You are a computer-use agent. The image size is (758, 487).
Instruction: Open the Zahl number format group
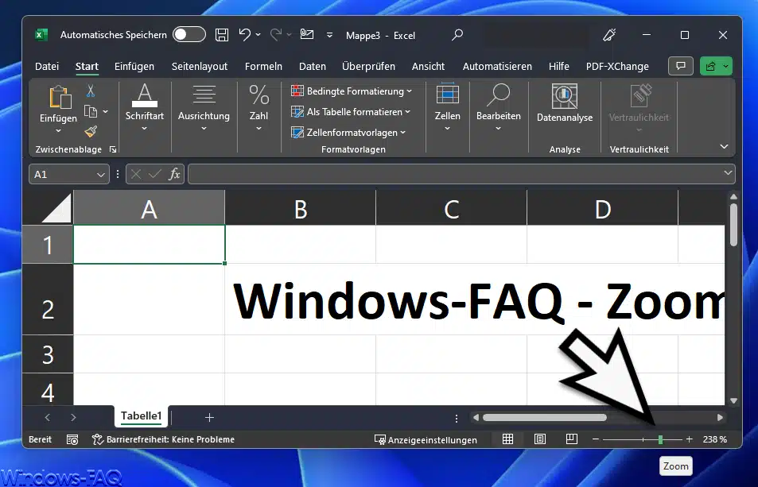pos(258,107)
